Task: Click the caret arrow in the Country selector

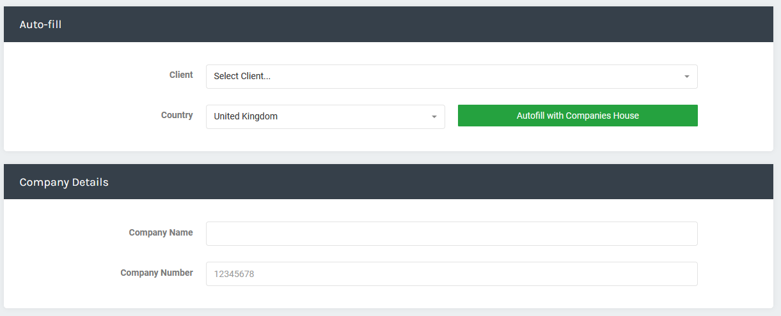Action: [434, 117]
